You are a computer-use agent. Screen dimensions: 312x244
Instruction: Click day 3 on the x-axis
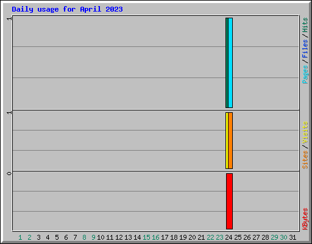pos(38,237)
